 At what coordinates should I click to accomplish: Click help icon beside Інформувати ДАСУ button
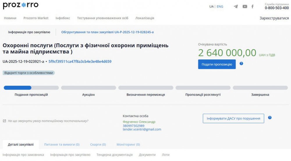(270, 118)
